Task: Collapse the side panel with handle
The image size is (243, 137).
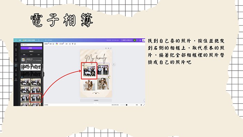Action: 43,74
